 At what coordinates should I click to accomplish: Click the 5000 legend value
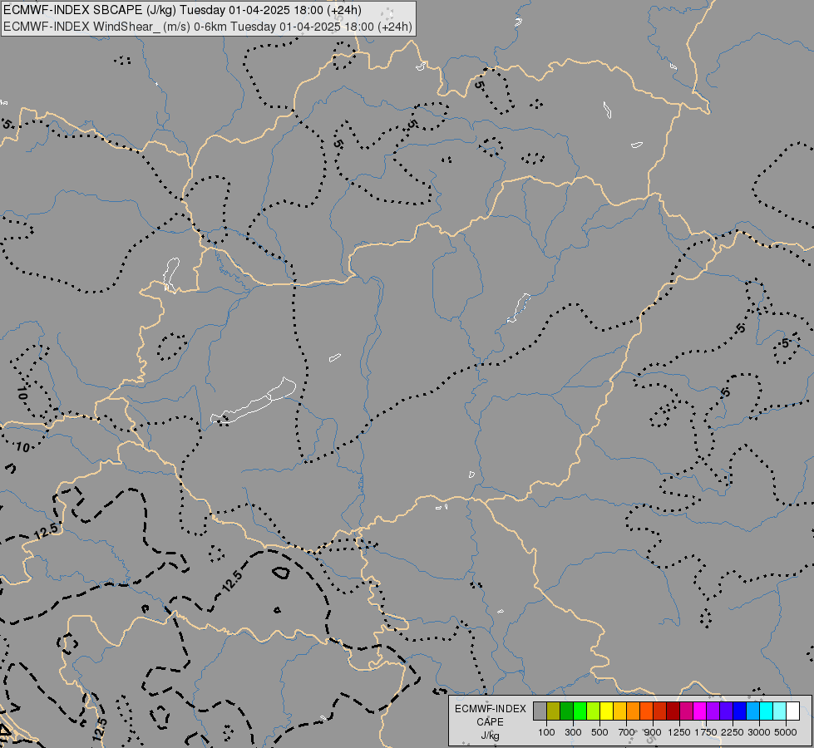click(x=786, y=732)
